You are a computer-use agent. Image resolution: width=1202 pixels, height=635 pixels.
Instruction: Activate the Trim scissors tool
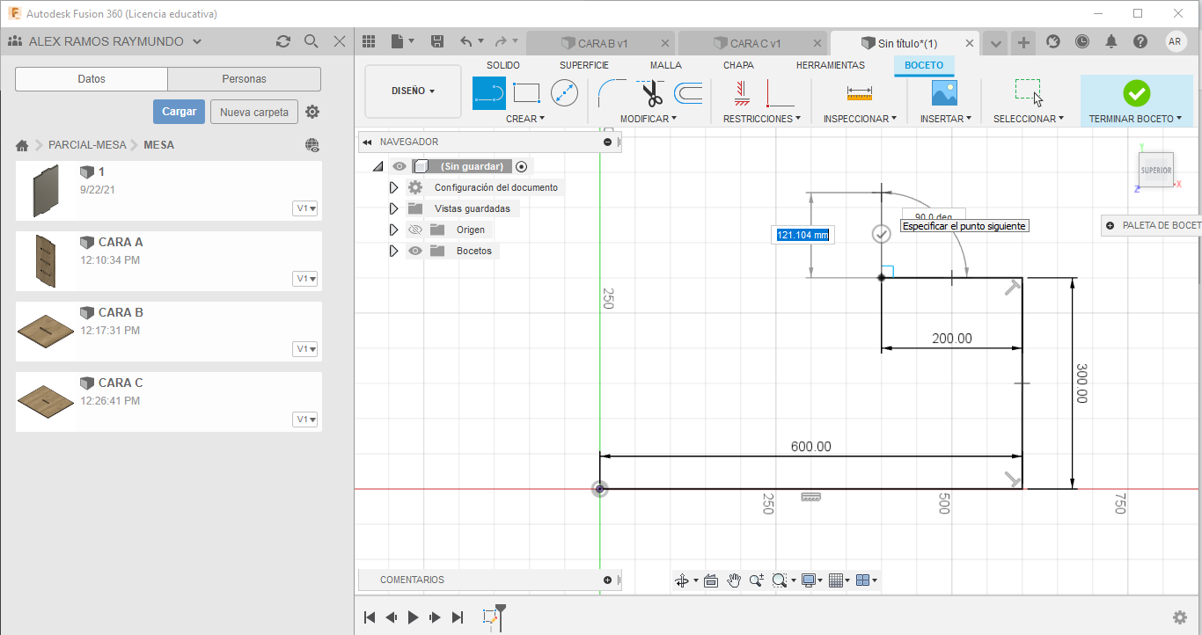[x=652, y=92]
